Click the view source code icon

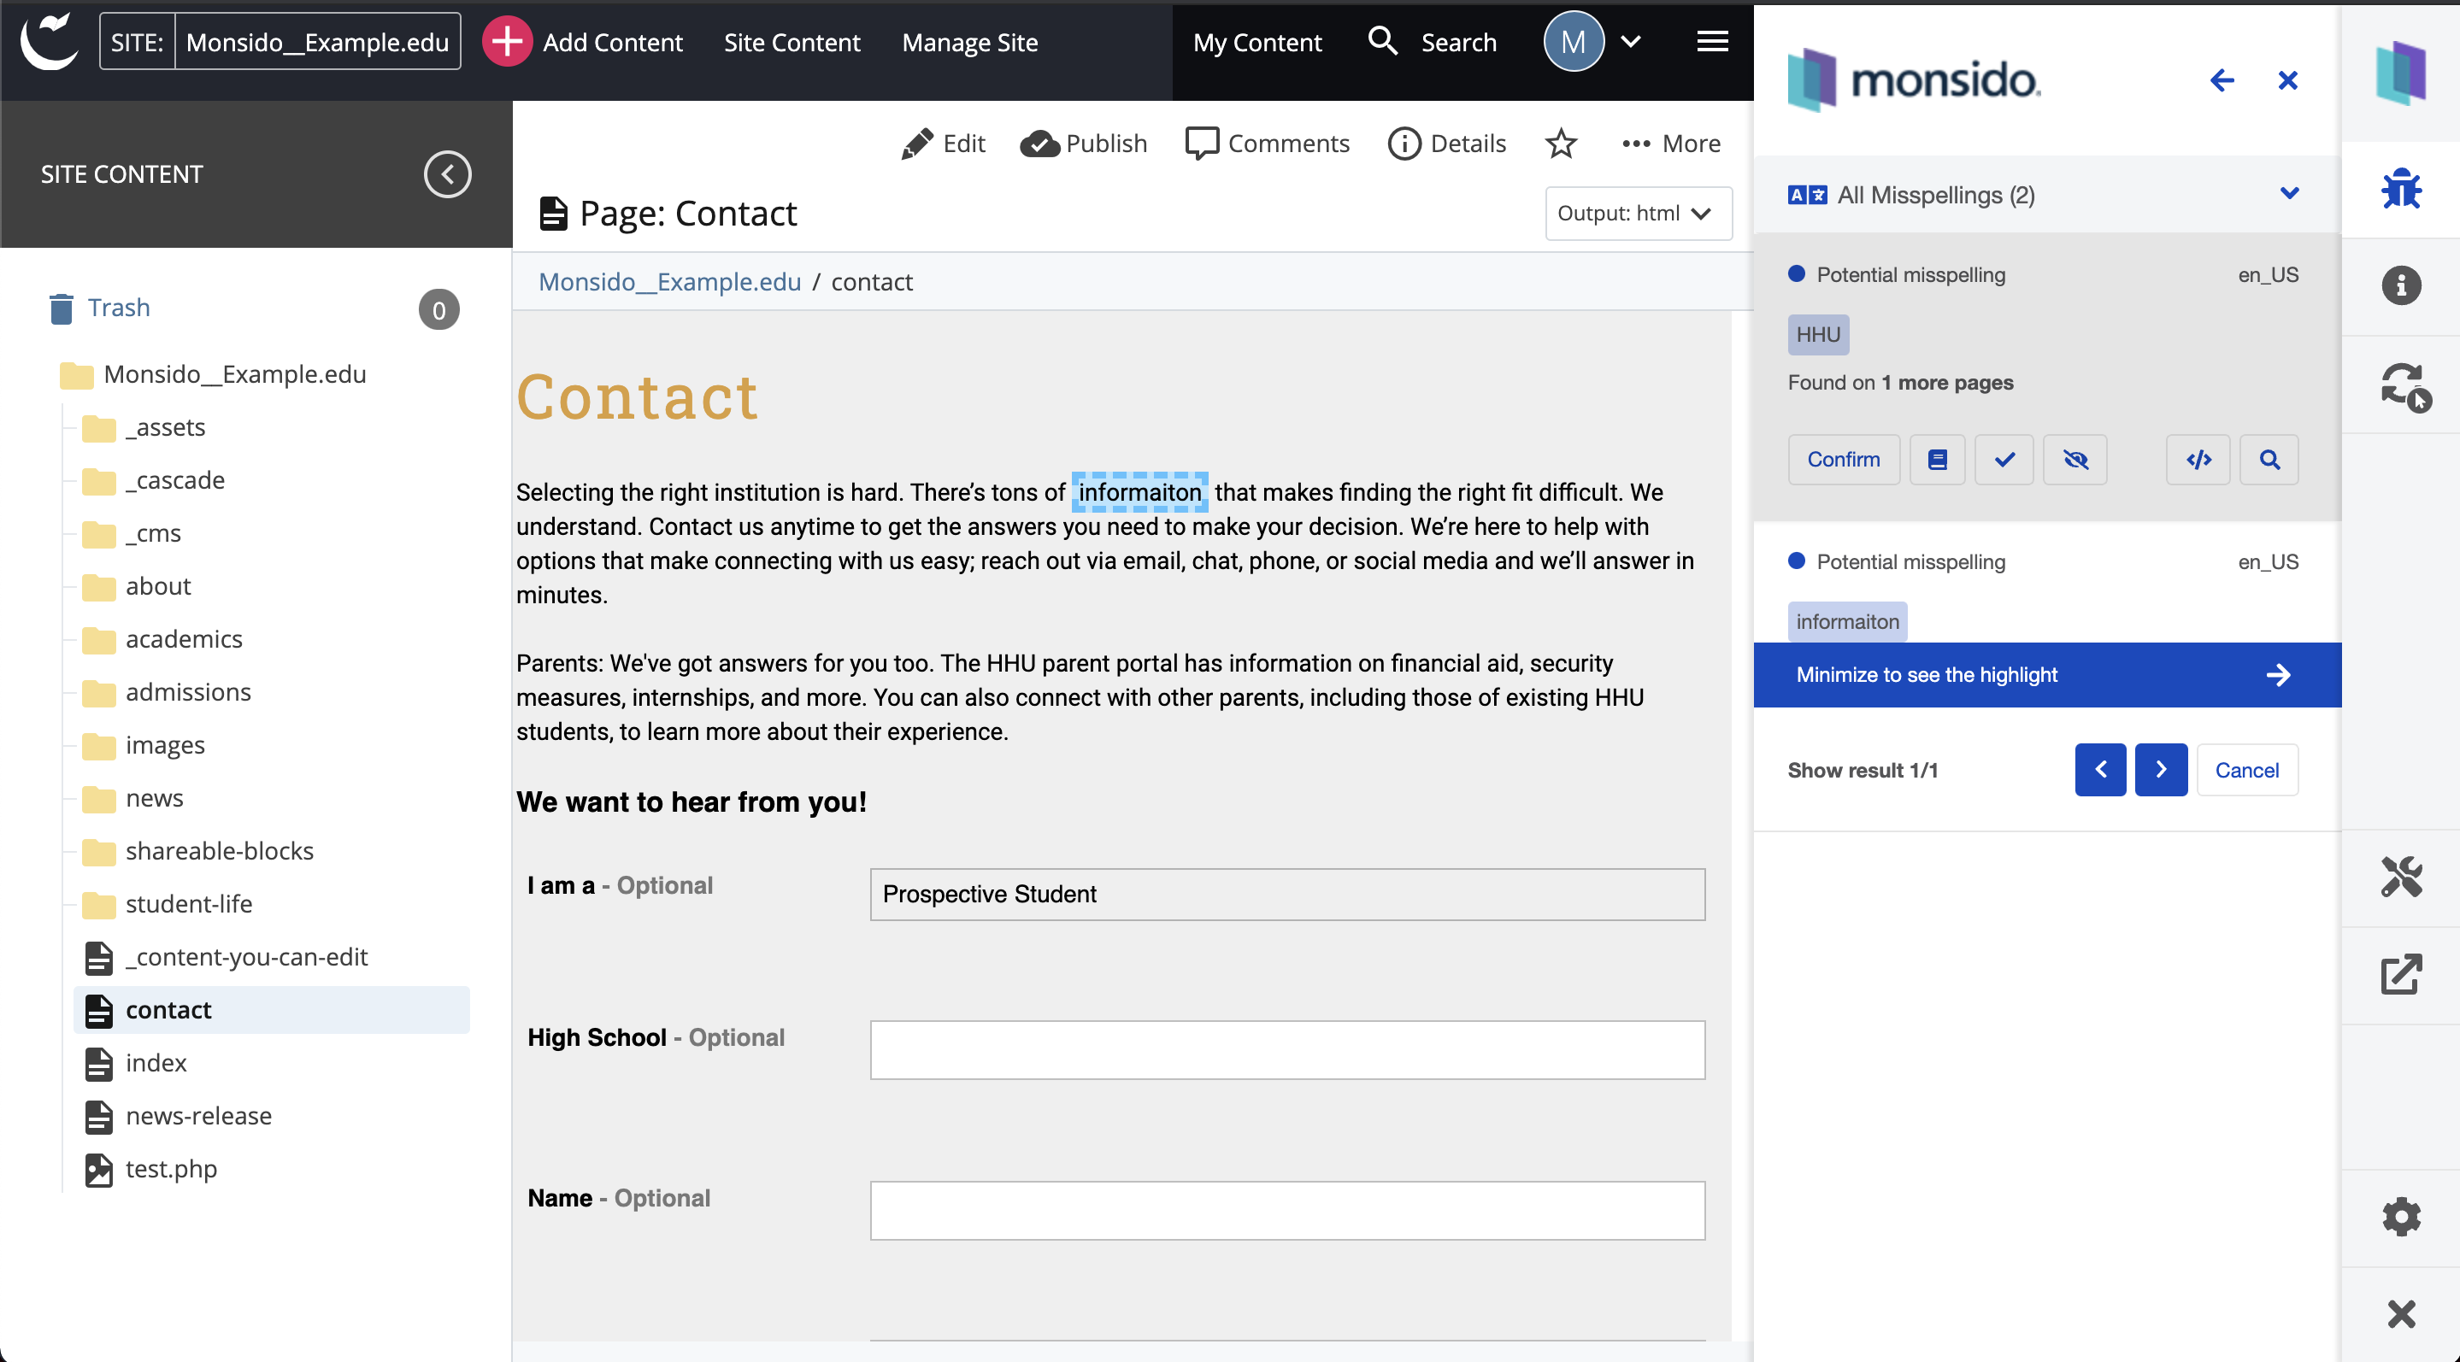tap(2200, 458)
